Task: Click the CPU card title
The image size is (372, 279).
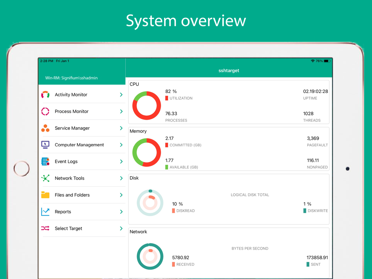Action: [x=134, y=84]
